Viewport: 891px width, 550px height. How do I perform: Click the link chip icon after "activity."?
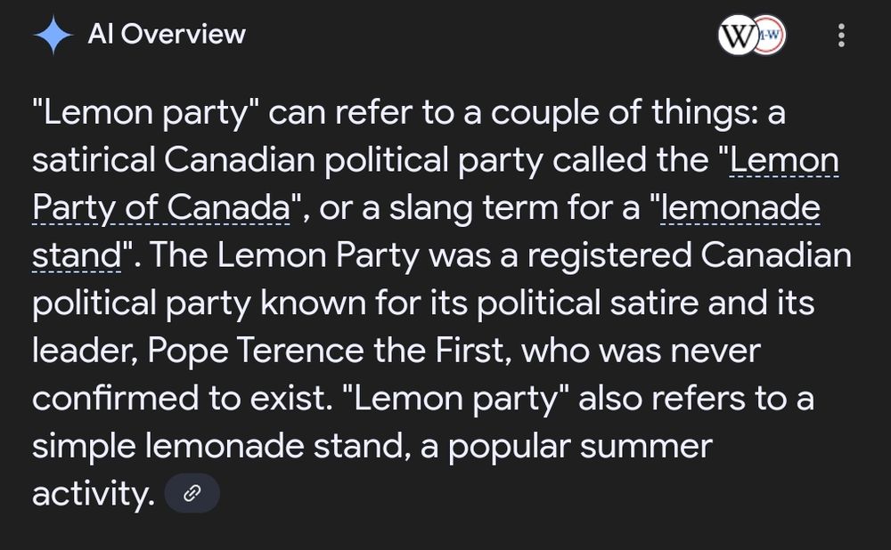tap(192, 493)
